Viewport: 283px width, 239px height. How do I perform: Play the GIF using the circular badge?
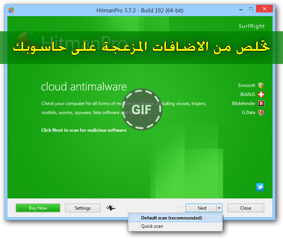click(x=141, y=109)
